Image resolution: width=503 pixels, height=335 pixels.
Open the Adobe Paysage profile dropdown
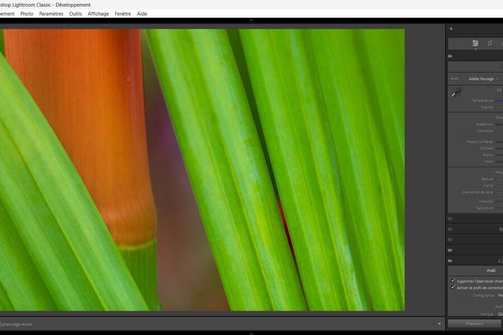click(483, 79)
